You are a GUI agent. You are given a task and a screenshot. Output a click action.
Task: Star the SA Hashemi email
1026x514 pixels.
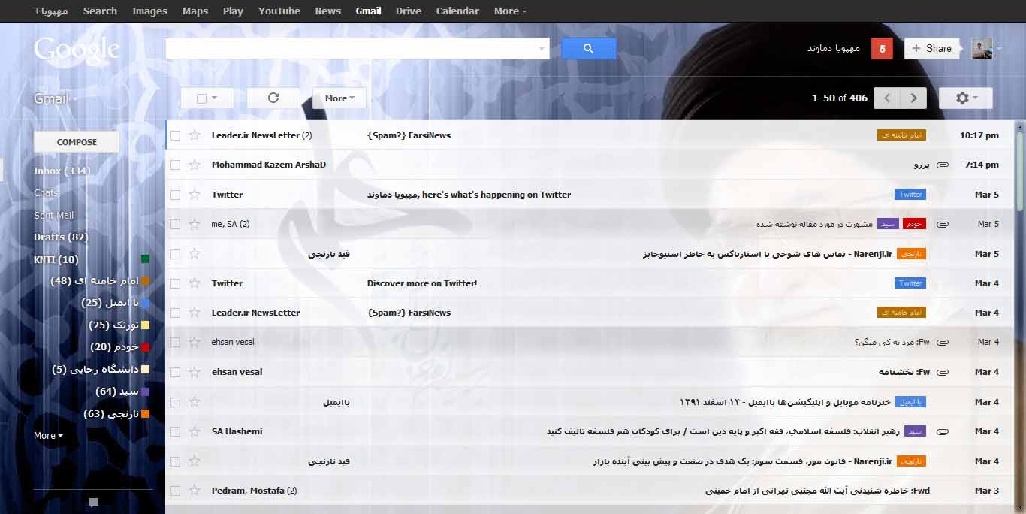pos(195,431)
